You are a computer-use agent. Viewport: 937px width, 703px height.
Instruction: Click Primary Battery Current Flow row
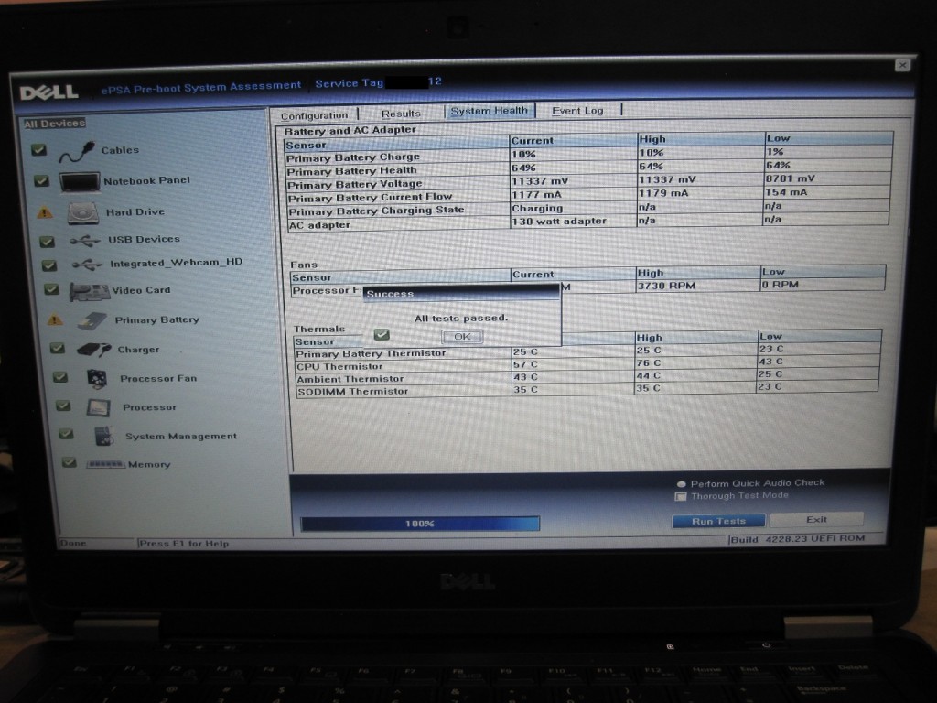[x=587, y=196]
